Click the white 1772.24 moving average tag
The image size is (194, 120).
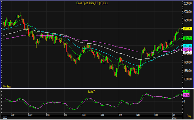[187, 53]
